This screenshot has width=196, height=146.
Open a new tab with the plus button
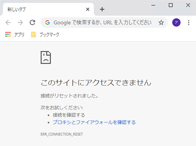102,9
